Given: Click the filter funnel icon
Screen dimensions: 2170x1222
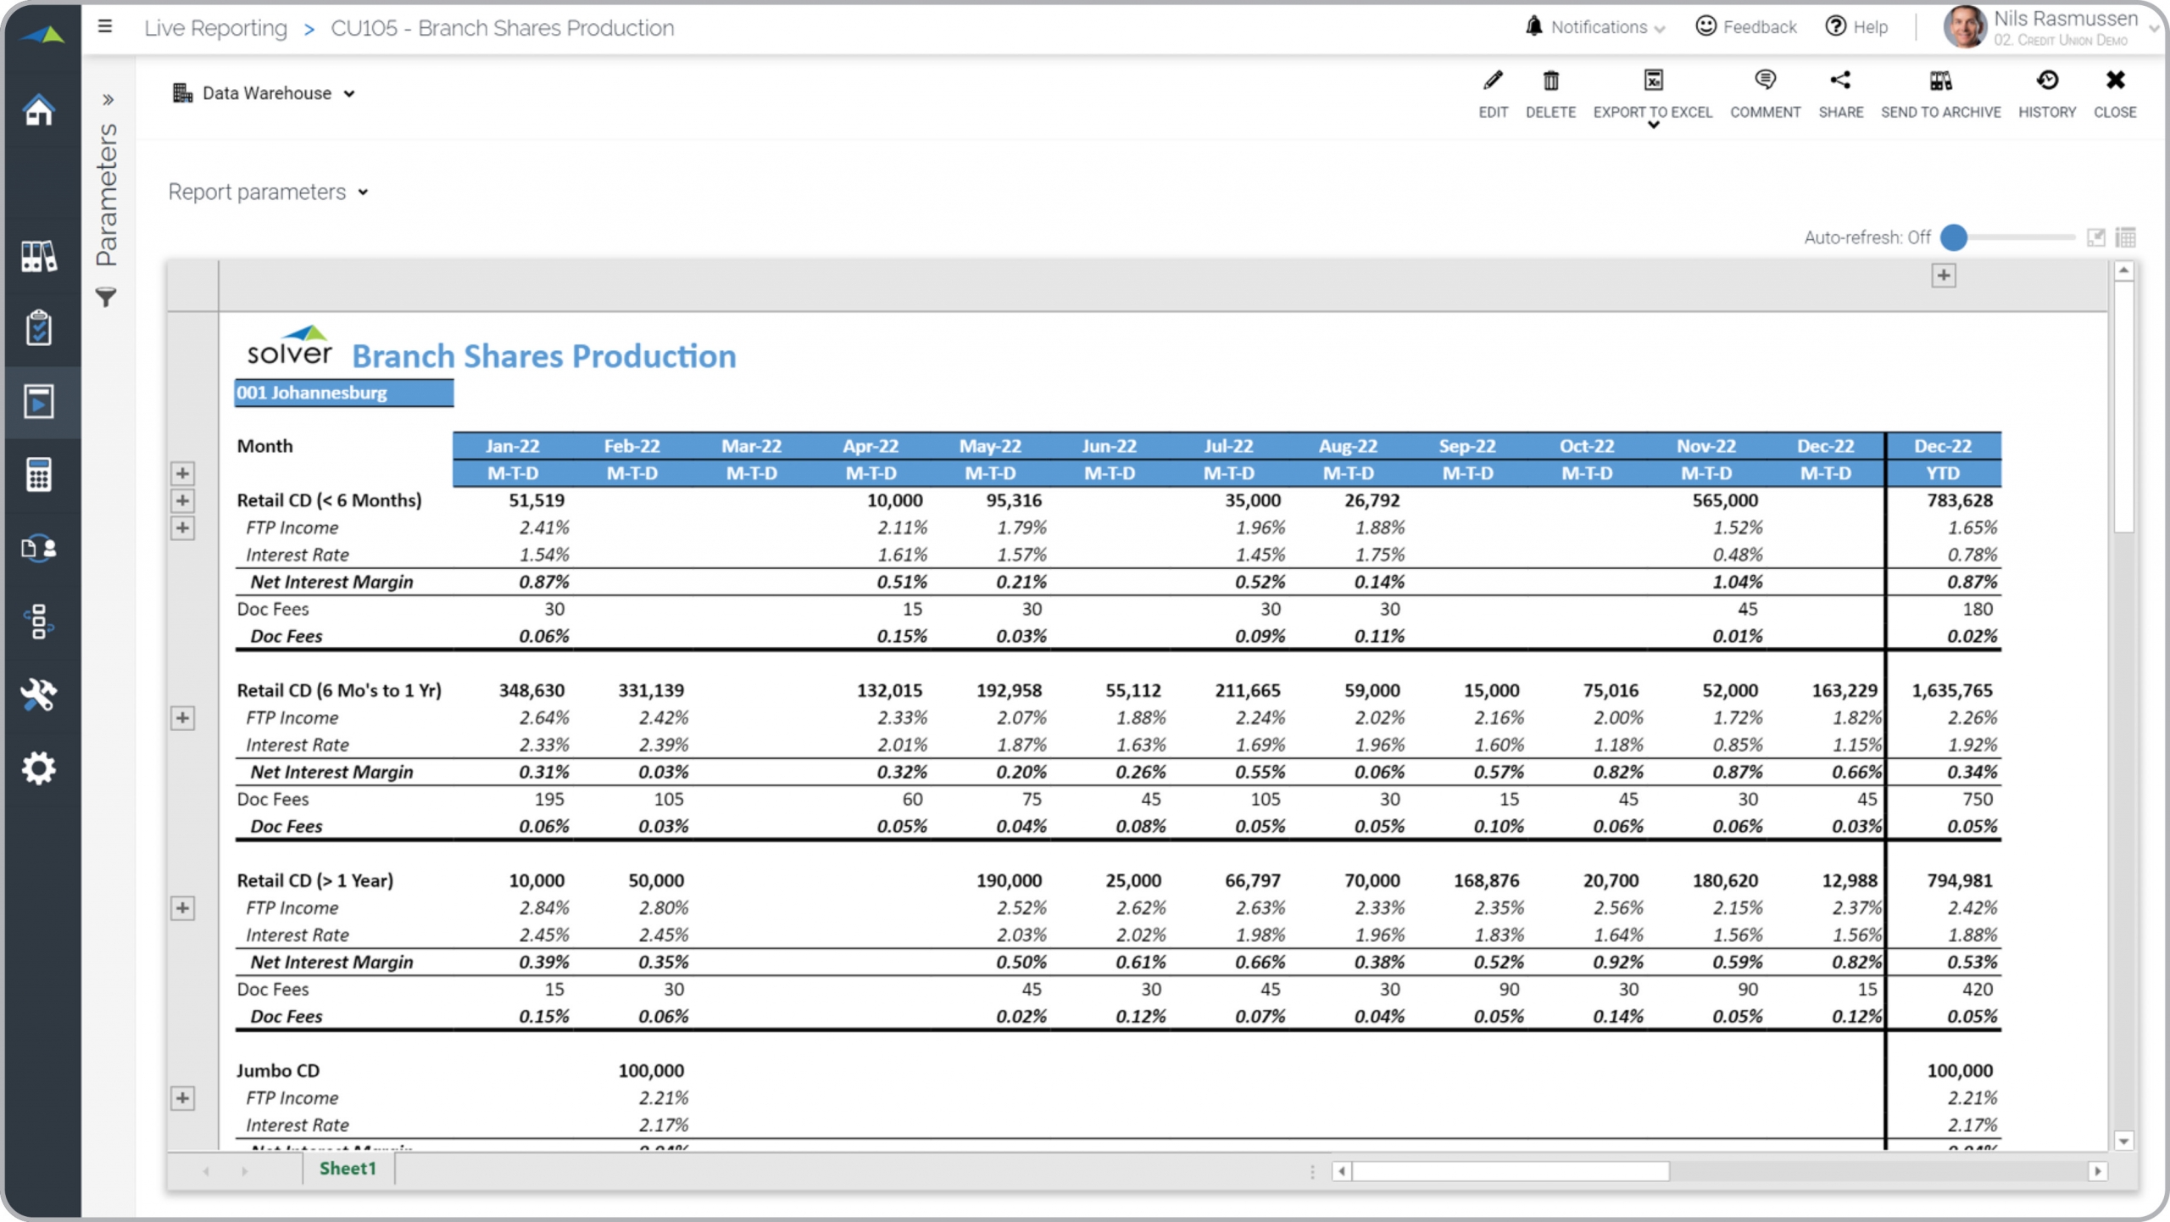Looking at the screenshot, I should 106,298.
